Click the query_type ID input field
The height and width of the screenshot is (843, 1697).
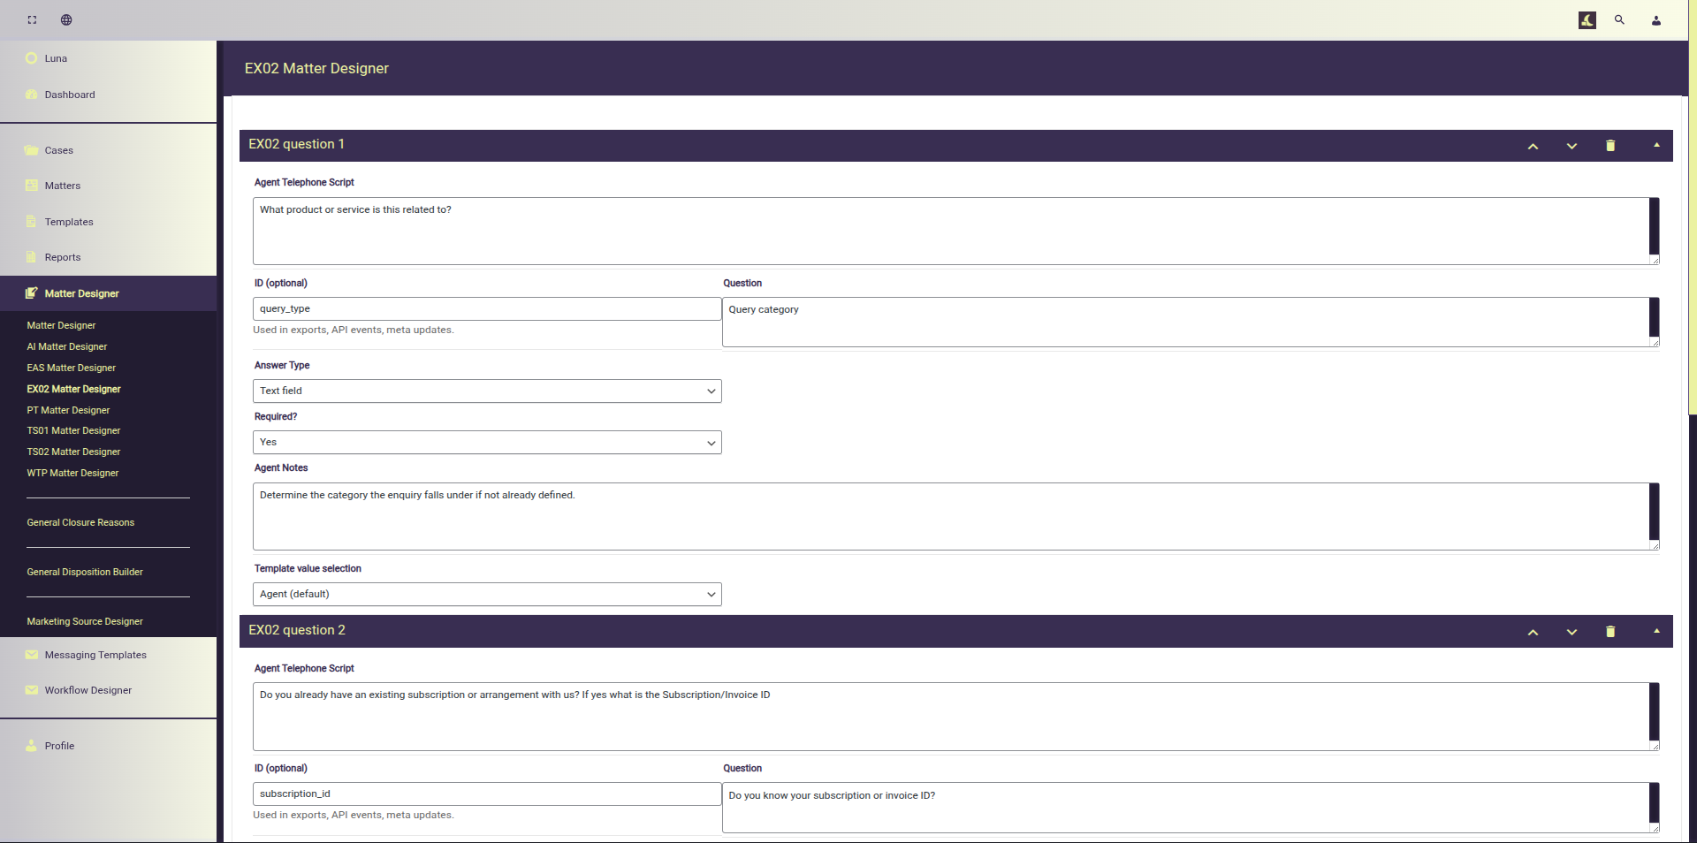(x=487, y=308)
